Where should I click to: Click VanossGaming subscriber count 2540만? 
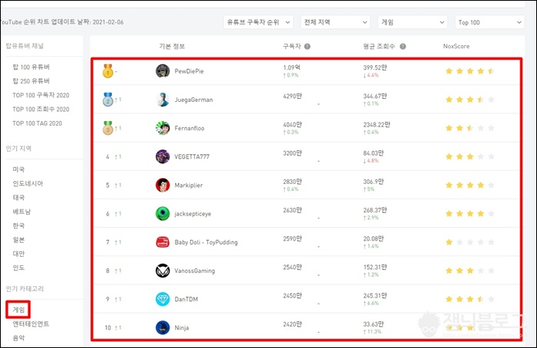coord(292,268)
